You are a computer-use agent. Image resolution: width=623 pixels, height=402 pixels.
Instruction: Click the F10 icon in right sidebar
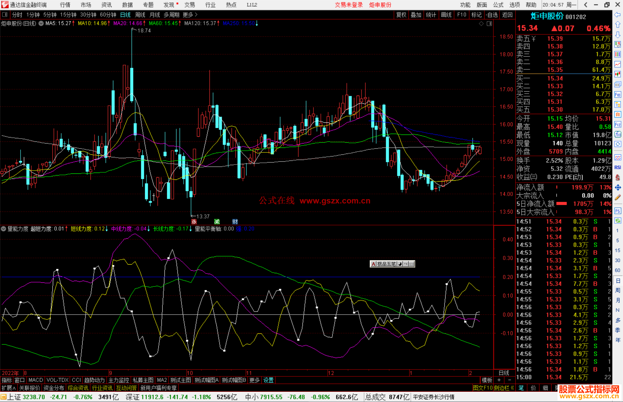(x=618, y=95)
